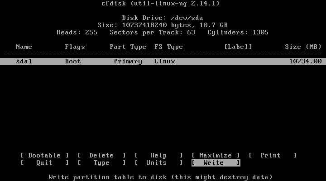
Task: Select the sda1 partition name
Action: 24,61
